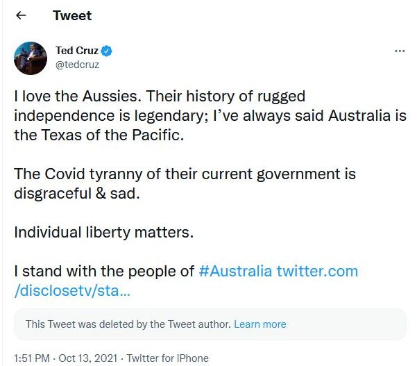This screenshot has height=366, width=417.
Task: Open the @tedcruz handle link
Action: (x=78, y=64)
